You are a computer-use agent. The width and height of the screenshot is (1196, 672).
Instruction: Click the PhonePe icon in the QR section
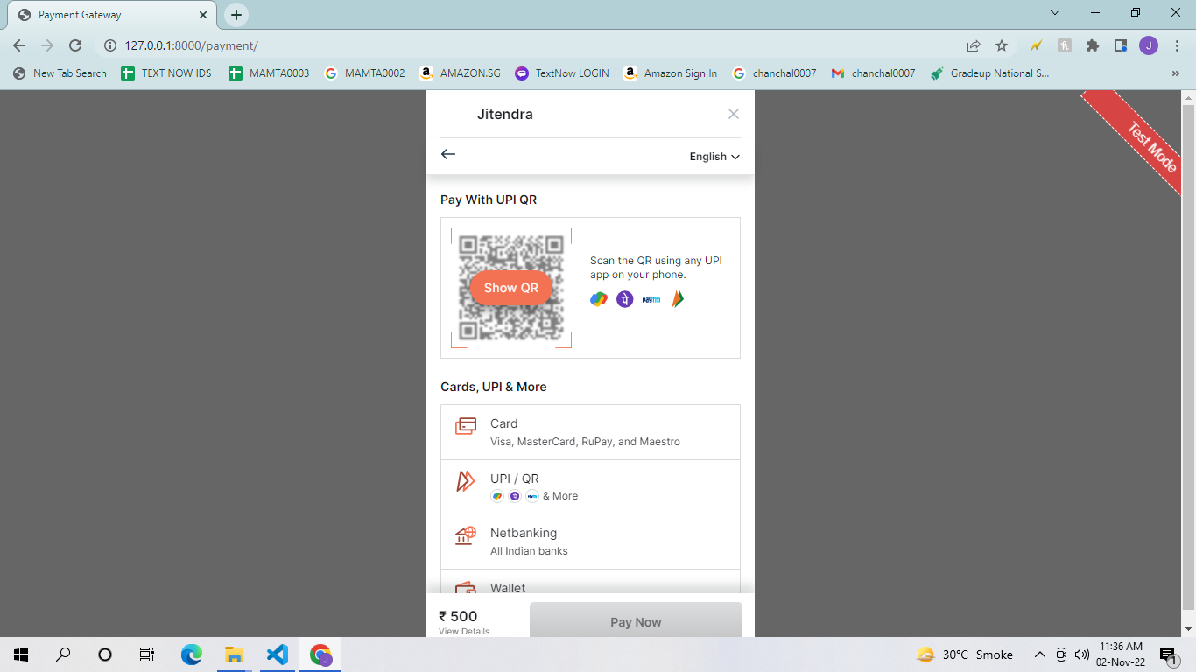tap(624, 298)
